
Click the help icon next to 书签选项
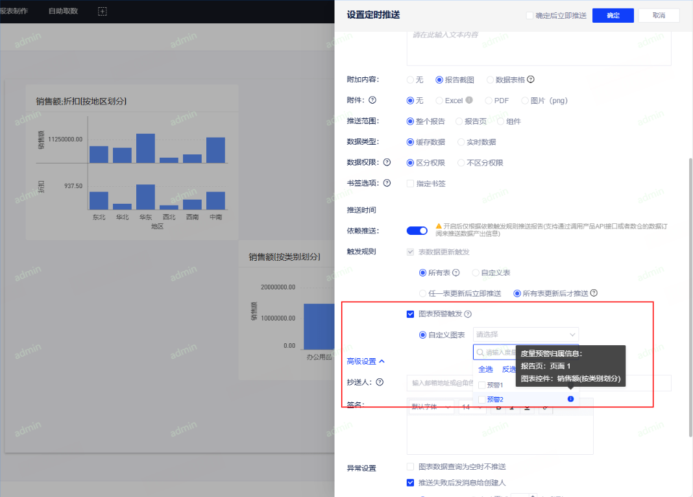[387, 184]
